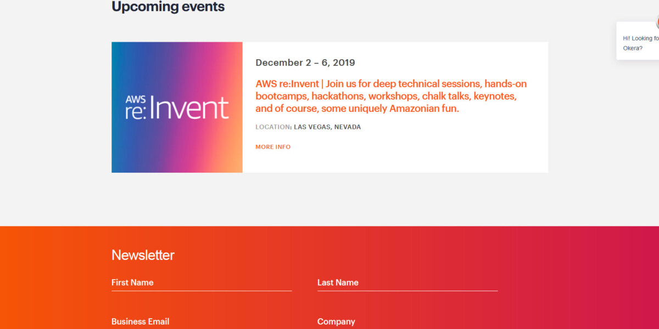Click the 'LOCATION' label
The height and width of the screenshot is (329, 659).
pyautogui.click(x=272, y=127)
